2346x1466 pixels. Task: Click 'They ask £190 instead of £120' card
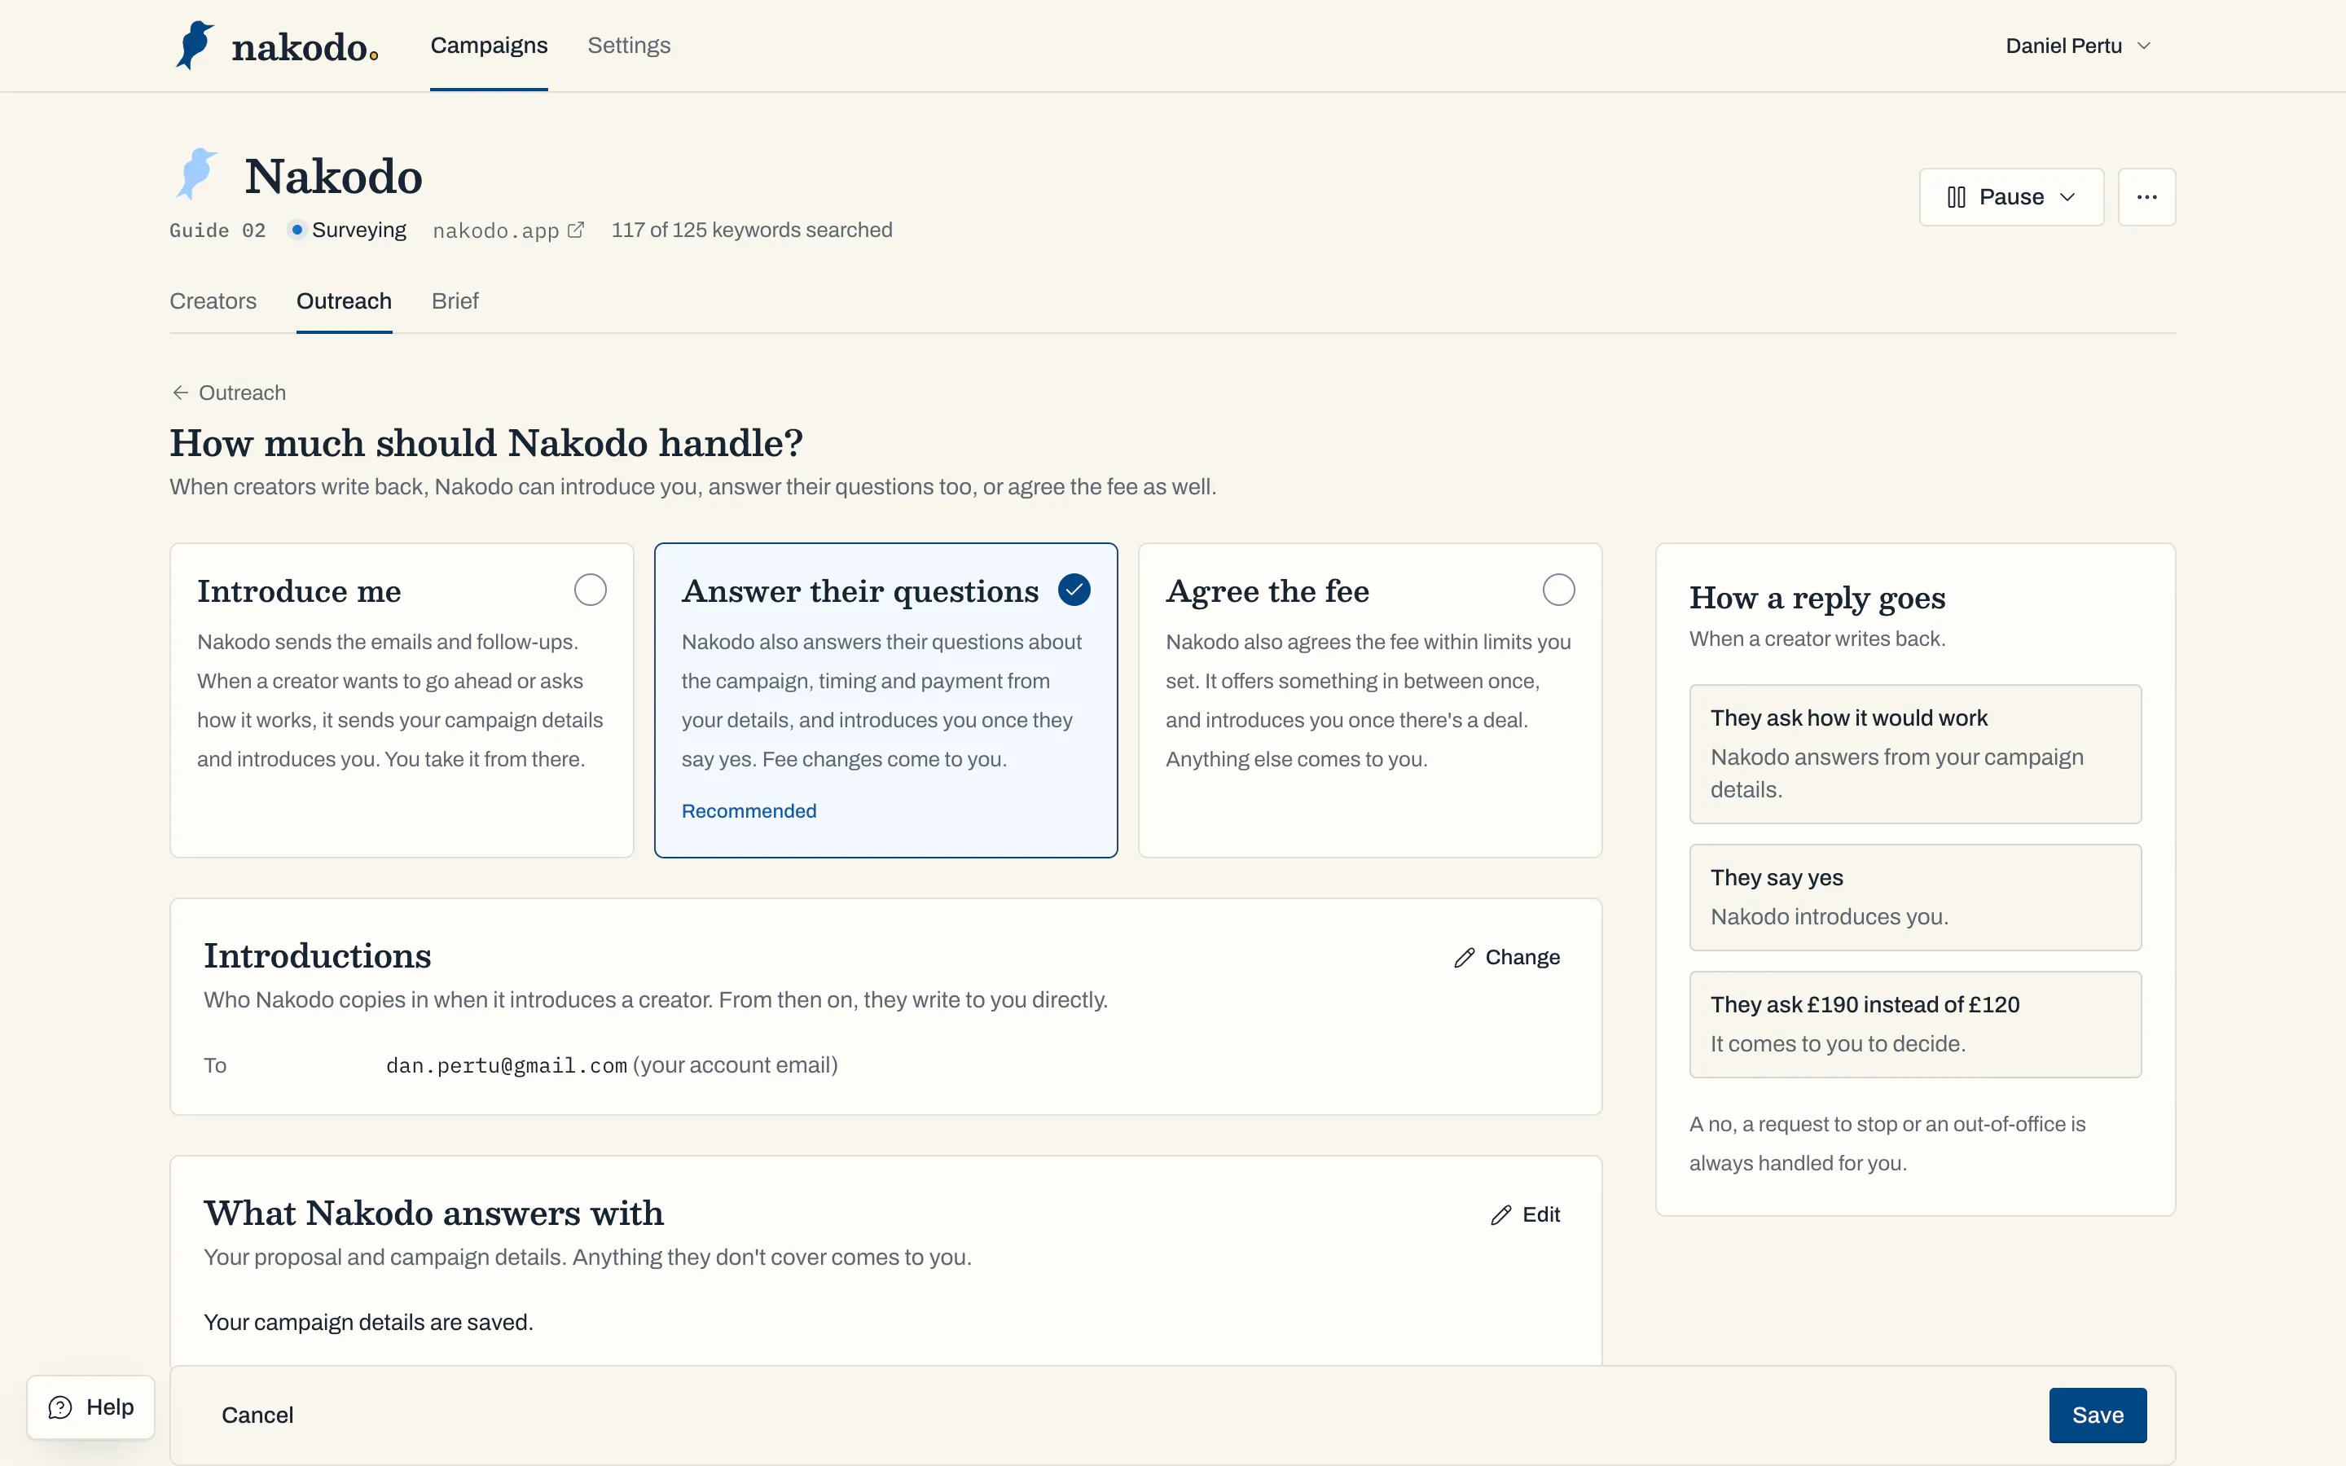[1914, 1025]
